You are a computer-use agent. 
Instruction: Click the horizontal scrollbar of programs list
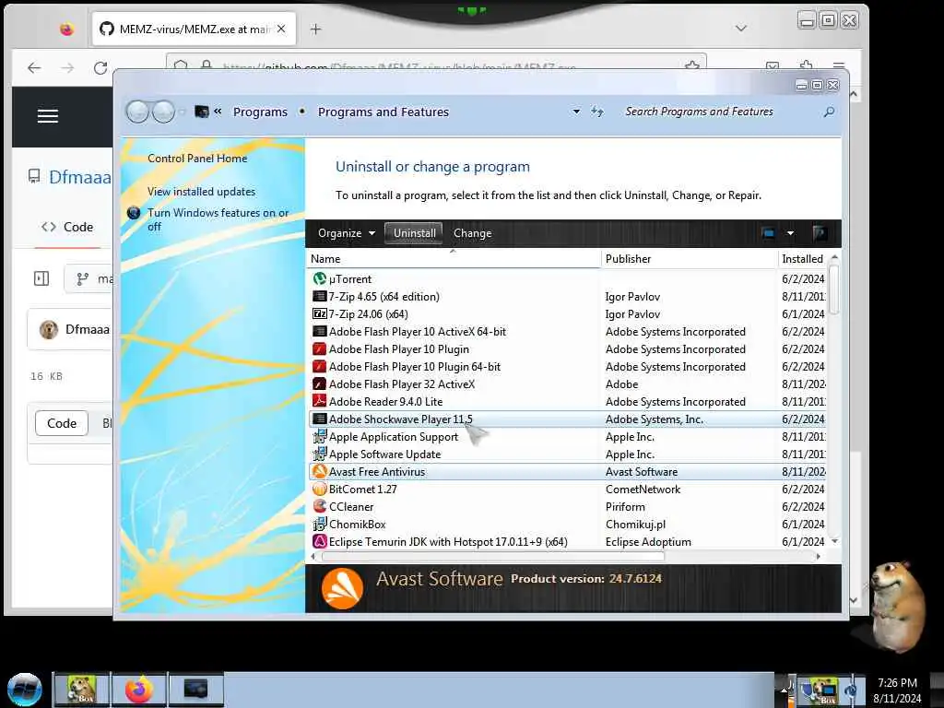(493, 556)
